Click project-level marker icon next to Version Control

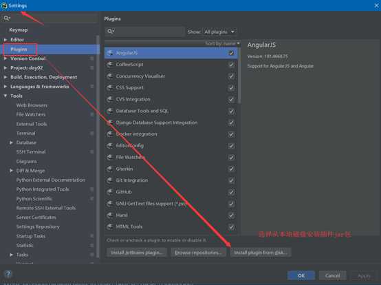coord(91,59)
